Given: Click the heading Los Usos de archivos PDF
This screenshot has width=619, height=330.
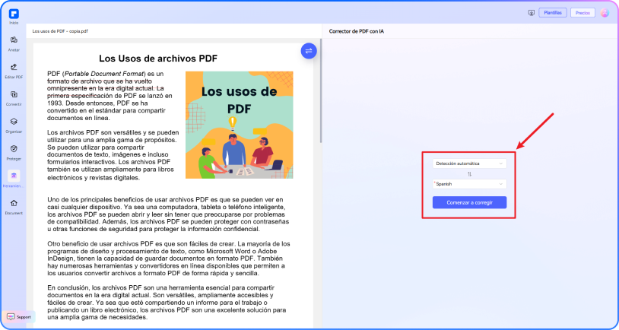Looking at the screenshot, I should (x=158, y=59).
